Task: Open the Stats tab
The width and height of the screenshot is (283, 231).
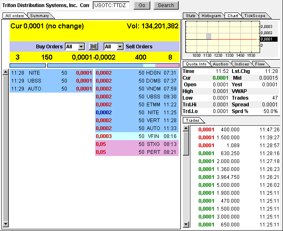Action: tap(191, 16)
